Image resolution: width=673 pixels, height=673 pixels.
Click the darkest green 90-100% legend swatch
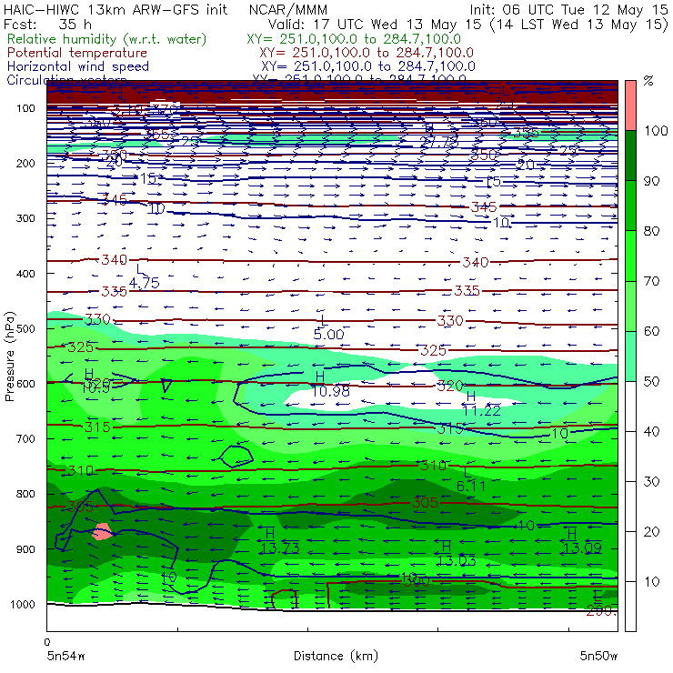pyautogui.click(x=630, y=156)
